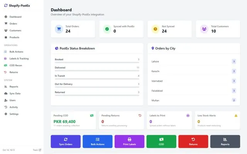The width and height of the screenshot is (247, 154).
Task: Click the Bulk Actions icon in sidebar
Action: [5, 52]
